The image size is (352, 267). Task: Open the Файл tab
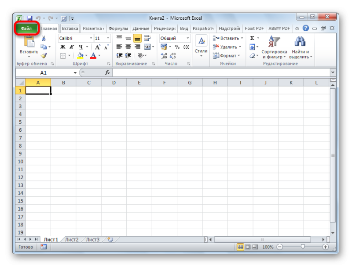(x=26, y=29)
